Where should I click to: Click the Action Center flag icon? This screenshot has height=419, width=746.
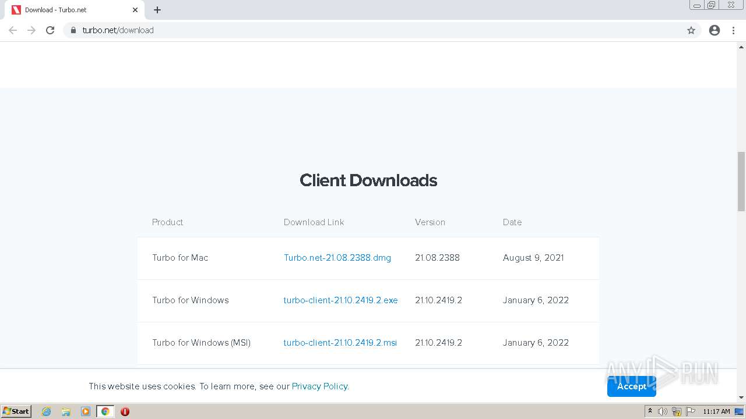[691, 411]
